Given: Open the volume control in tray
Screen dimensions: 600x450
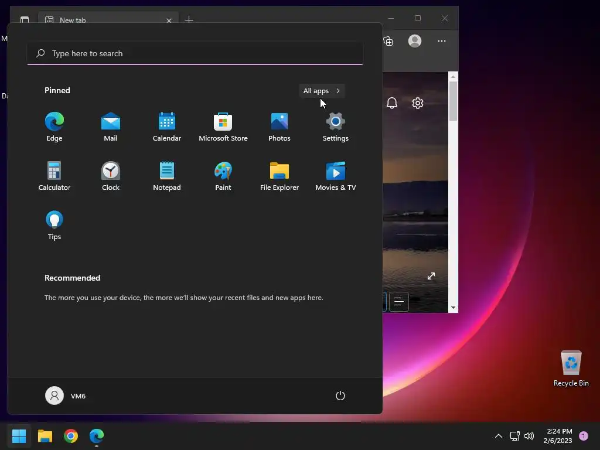Looking at the screenshot, I should click(x=529, y=436).
